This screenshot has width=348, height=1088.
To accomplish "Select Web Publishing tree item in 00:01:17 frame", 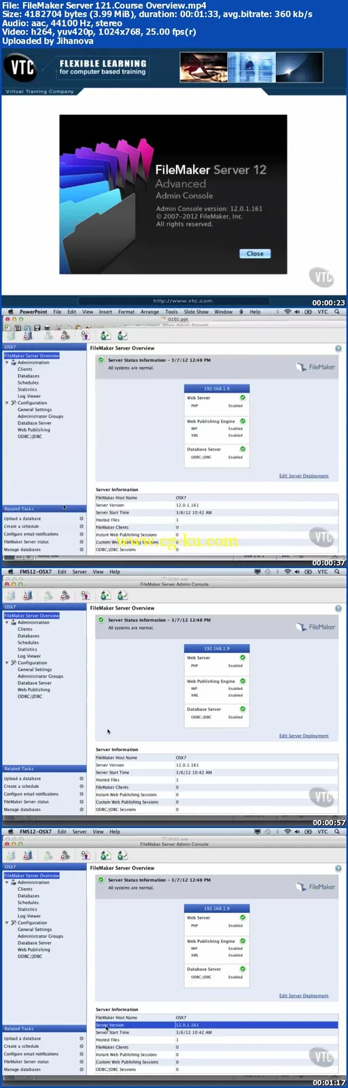I will [34, 949].
